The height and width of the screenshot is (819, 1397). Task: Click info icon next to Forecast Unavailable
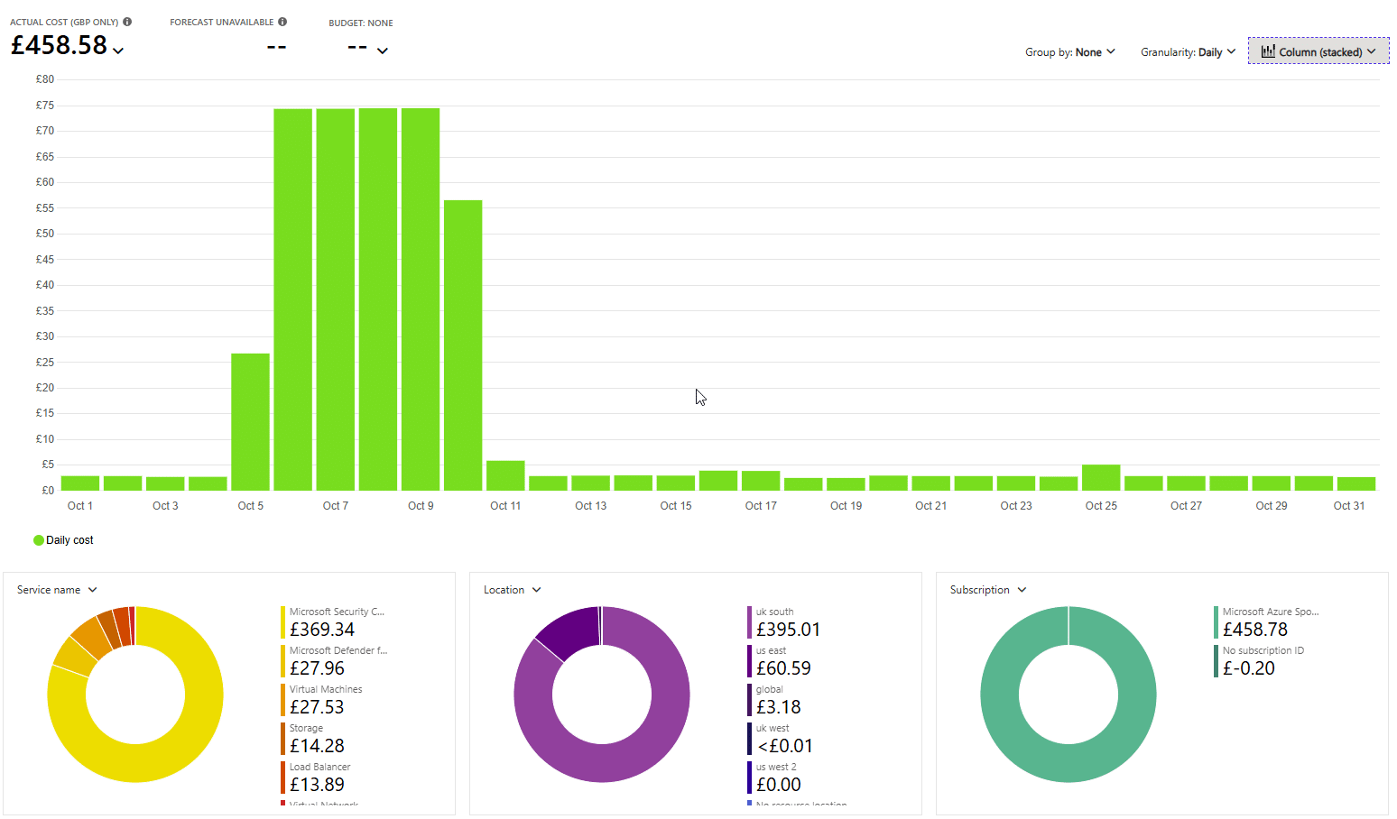point(282,22)
